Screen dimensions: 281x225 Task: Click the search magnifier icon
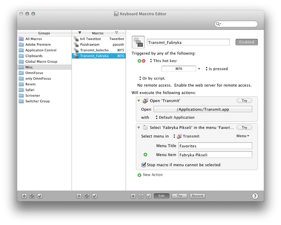(218, 24)
